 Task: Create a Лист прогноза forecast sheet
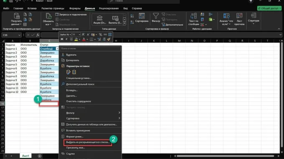[x=239, y=19]
